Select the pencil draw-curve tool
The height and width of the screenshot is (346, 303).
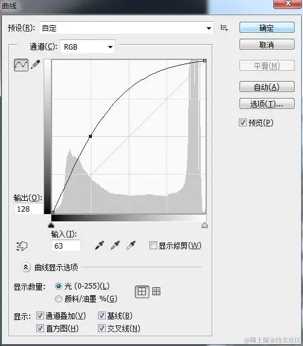pyautogui.click(x=36, y=65)
